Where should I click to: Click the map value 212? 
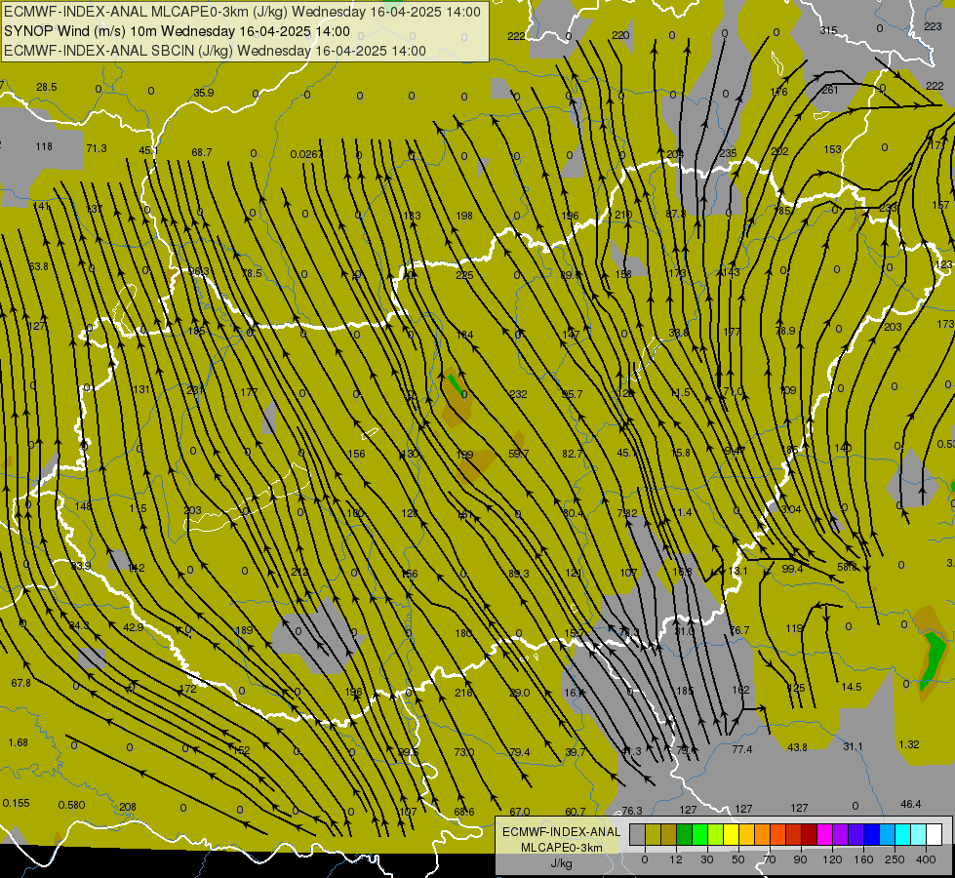299,572
